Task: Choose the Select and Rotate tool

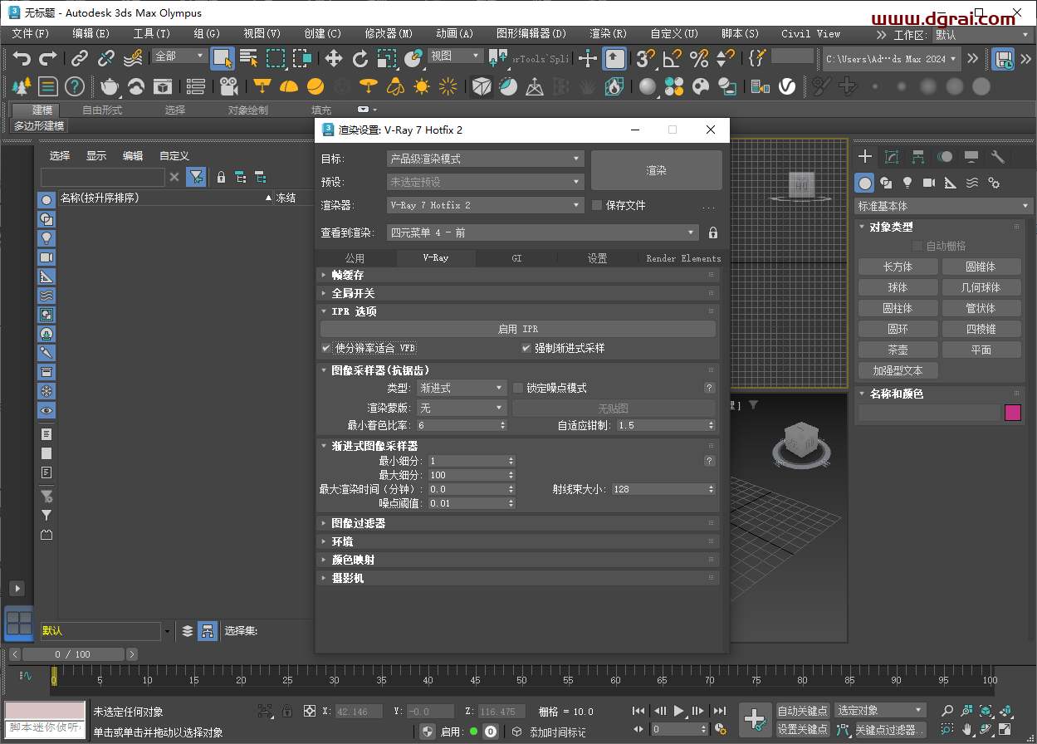Action: pyautogui.click(x=360, y=58)
